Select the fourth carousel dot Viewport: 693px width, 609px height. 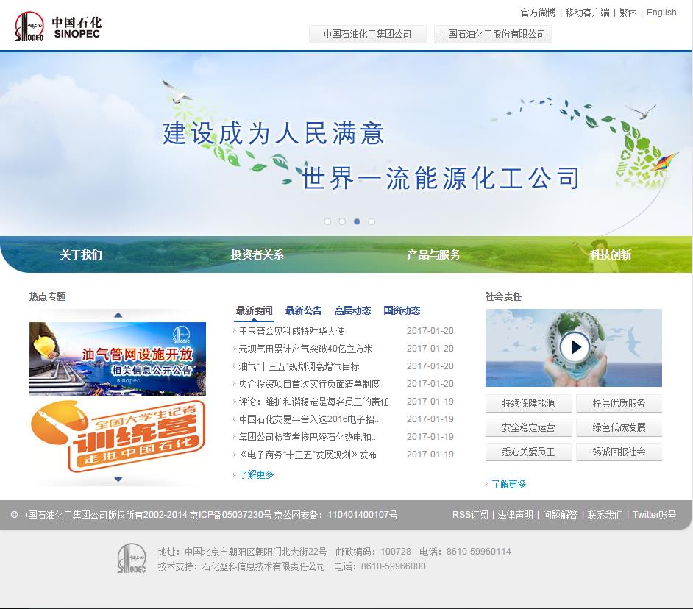coord(372,221)
